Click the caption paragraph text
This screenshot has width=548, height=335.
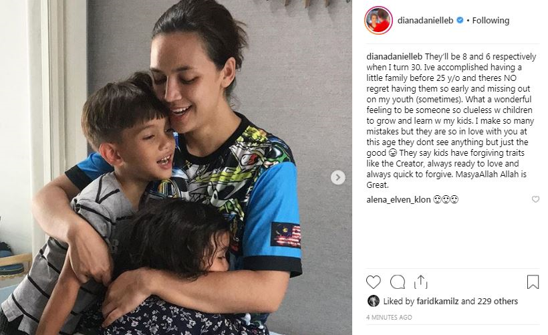click(x=451, y=120)
